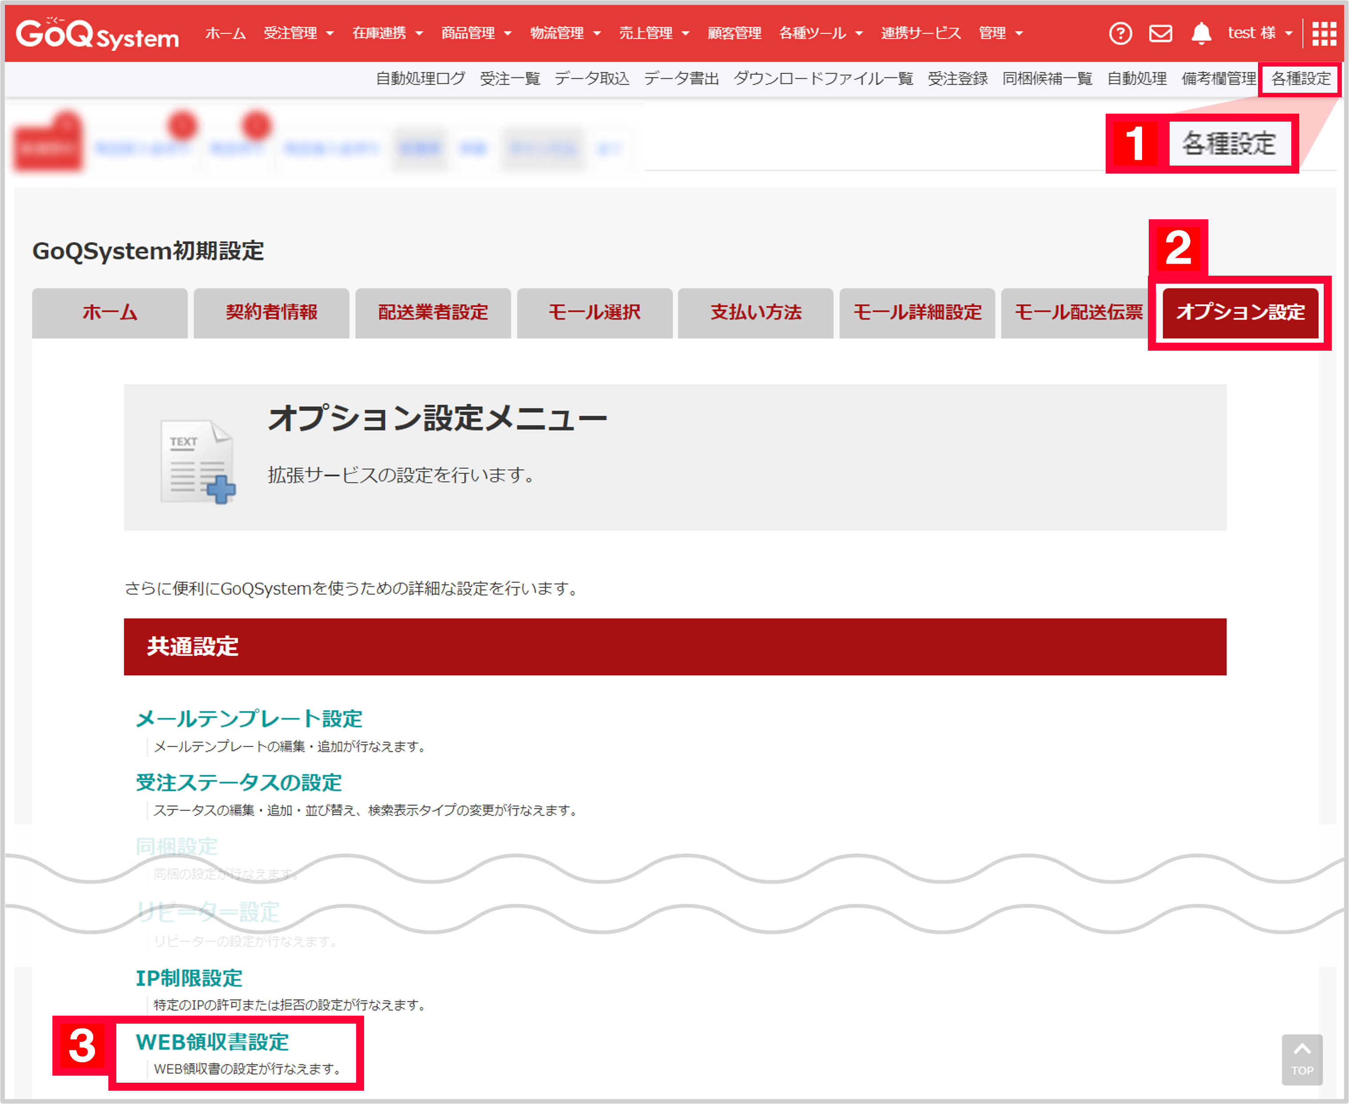1349x1104 pixels.
Task: Expand the 管理 dropdown menu
Action: click(x=1000, y=33)
